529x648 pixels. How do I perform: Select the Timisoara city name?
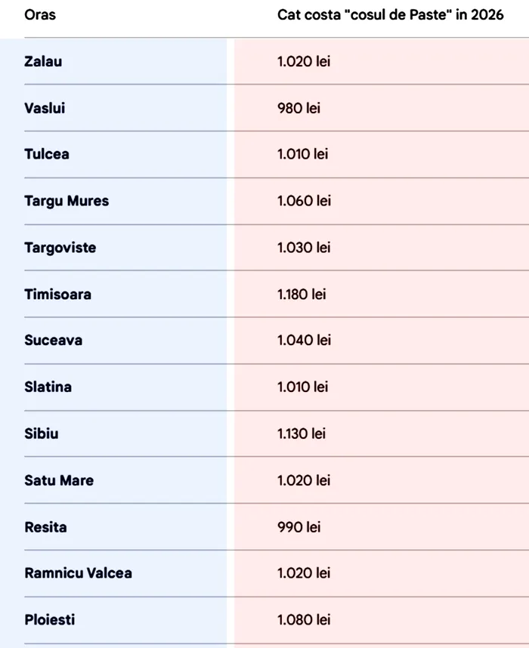[57, 294]
